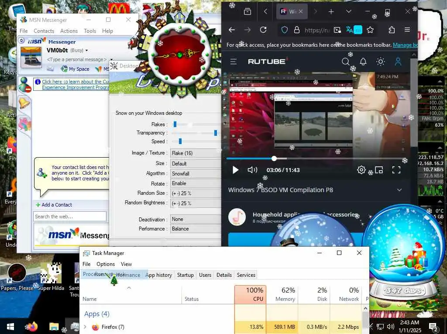This screenshot has width=447, height=334.
Task: Sort processes by Memory column
Action: click(282, 294)
